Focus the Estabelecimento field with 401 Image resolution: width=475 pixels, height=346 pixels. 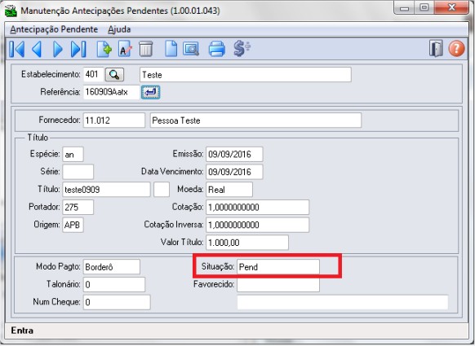coord(94,75)
